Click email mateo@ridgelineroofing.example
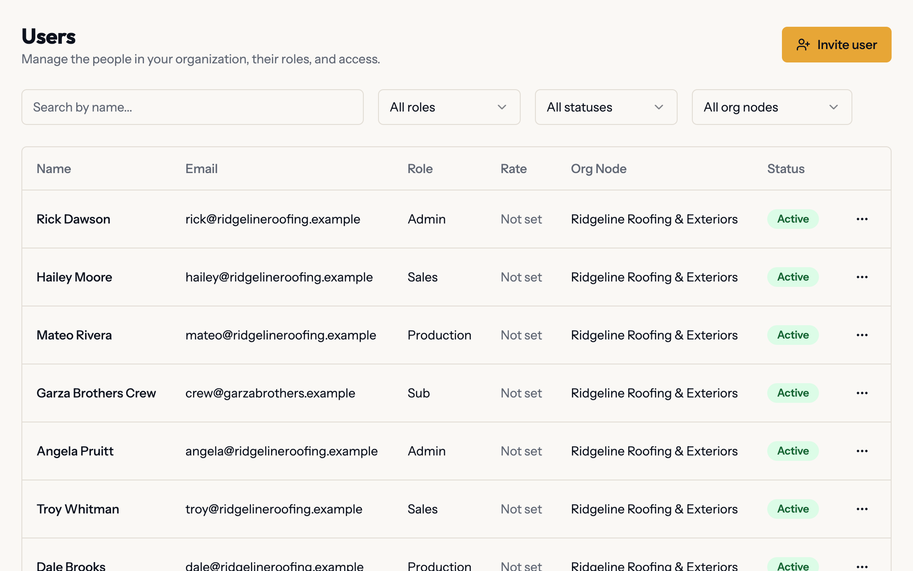The width and height of the screenshot is (913, 571). [281, 335]
